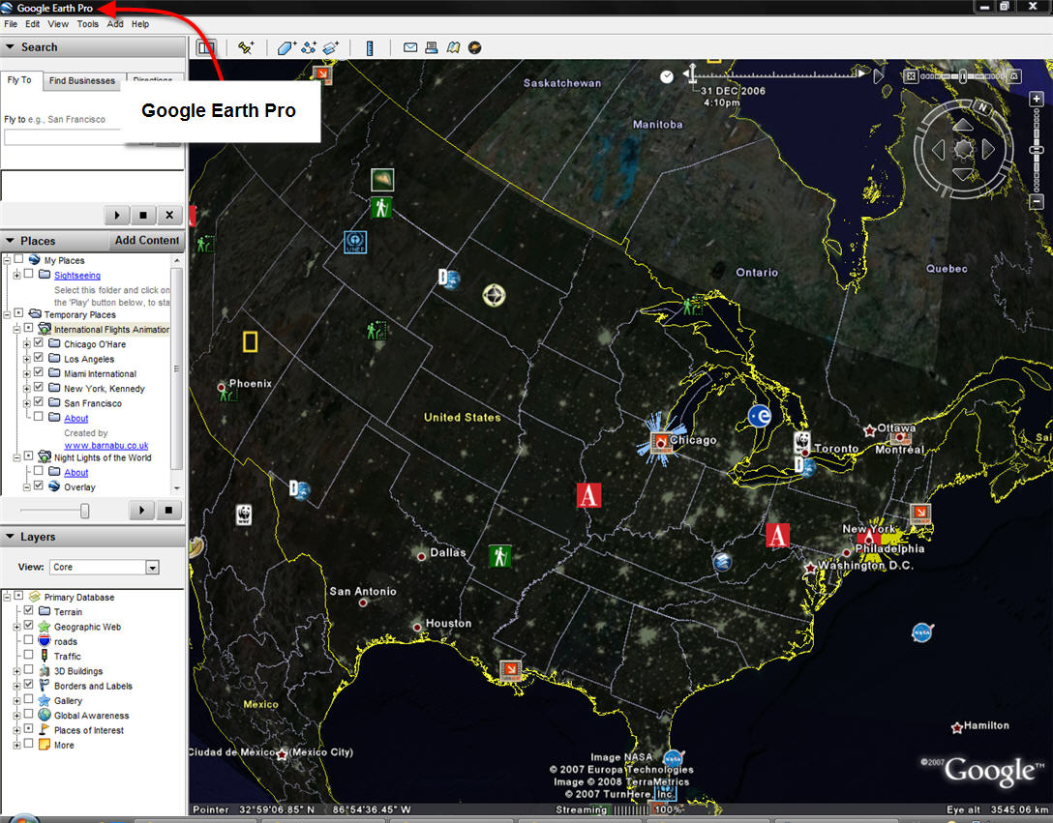Viewport: 1053px width, 823px height.
Task: Open the Sightseeing link
Action: 77,276
